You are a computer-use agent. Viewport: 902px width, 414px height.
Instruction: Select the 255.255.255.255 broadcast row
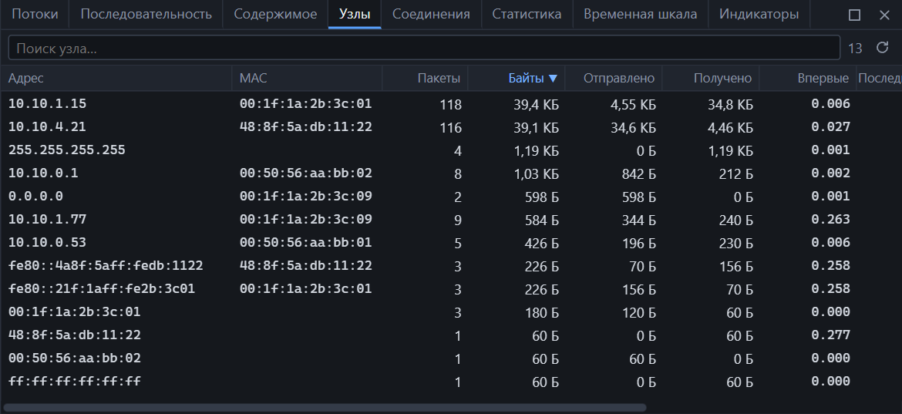click(451, 150)
